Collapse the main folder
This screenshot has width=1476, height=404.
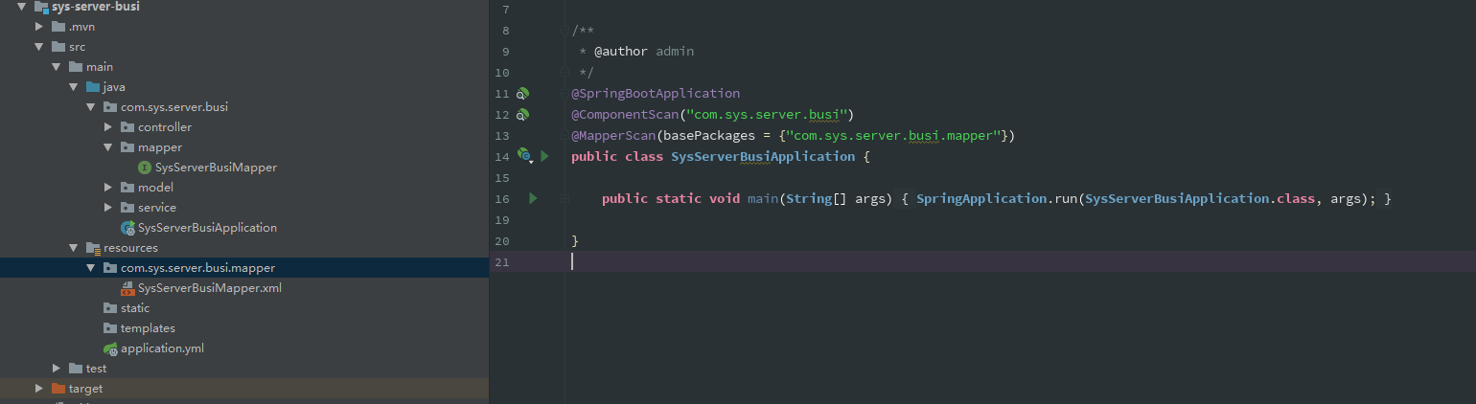[x=57, y=67]
